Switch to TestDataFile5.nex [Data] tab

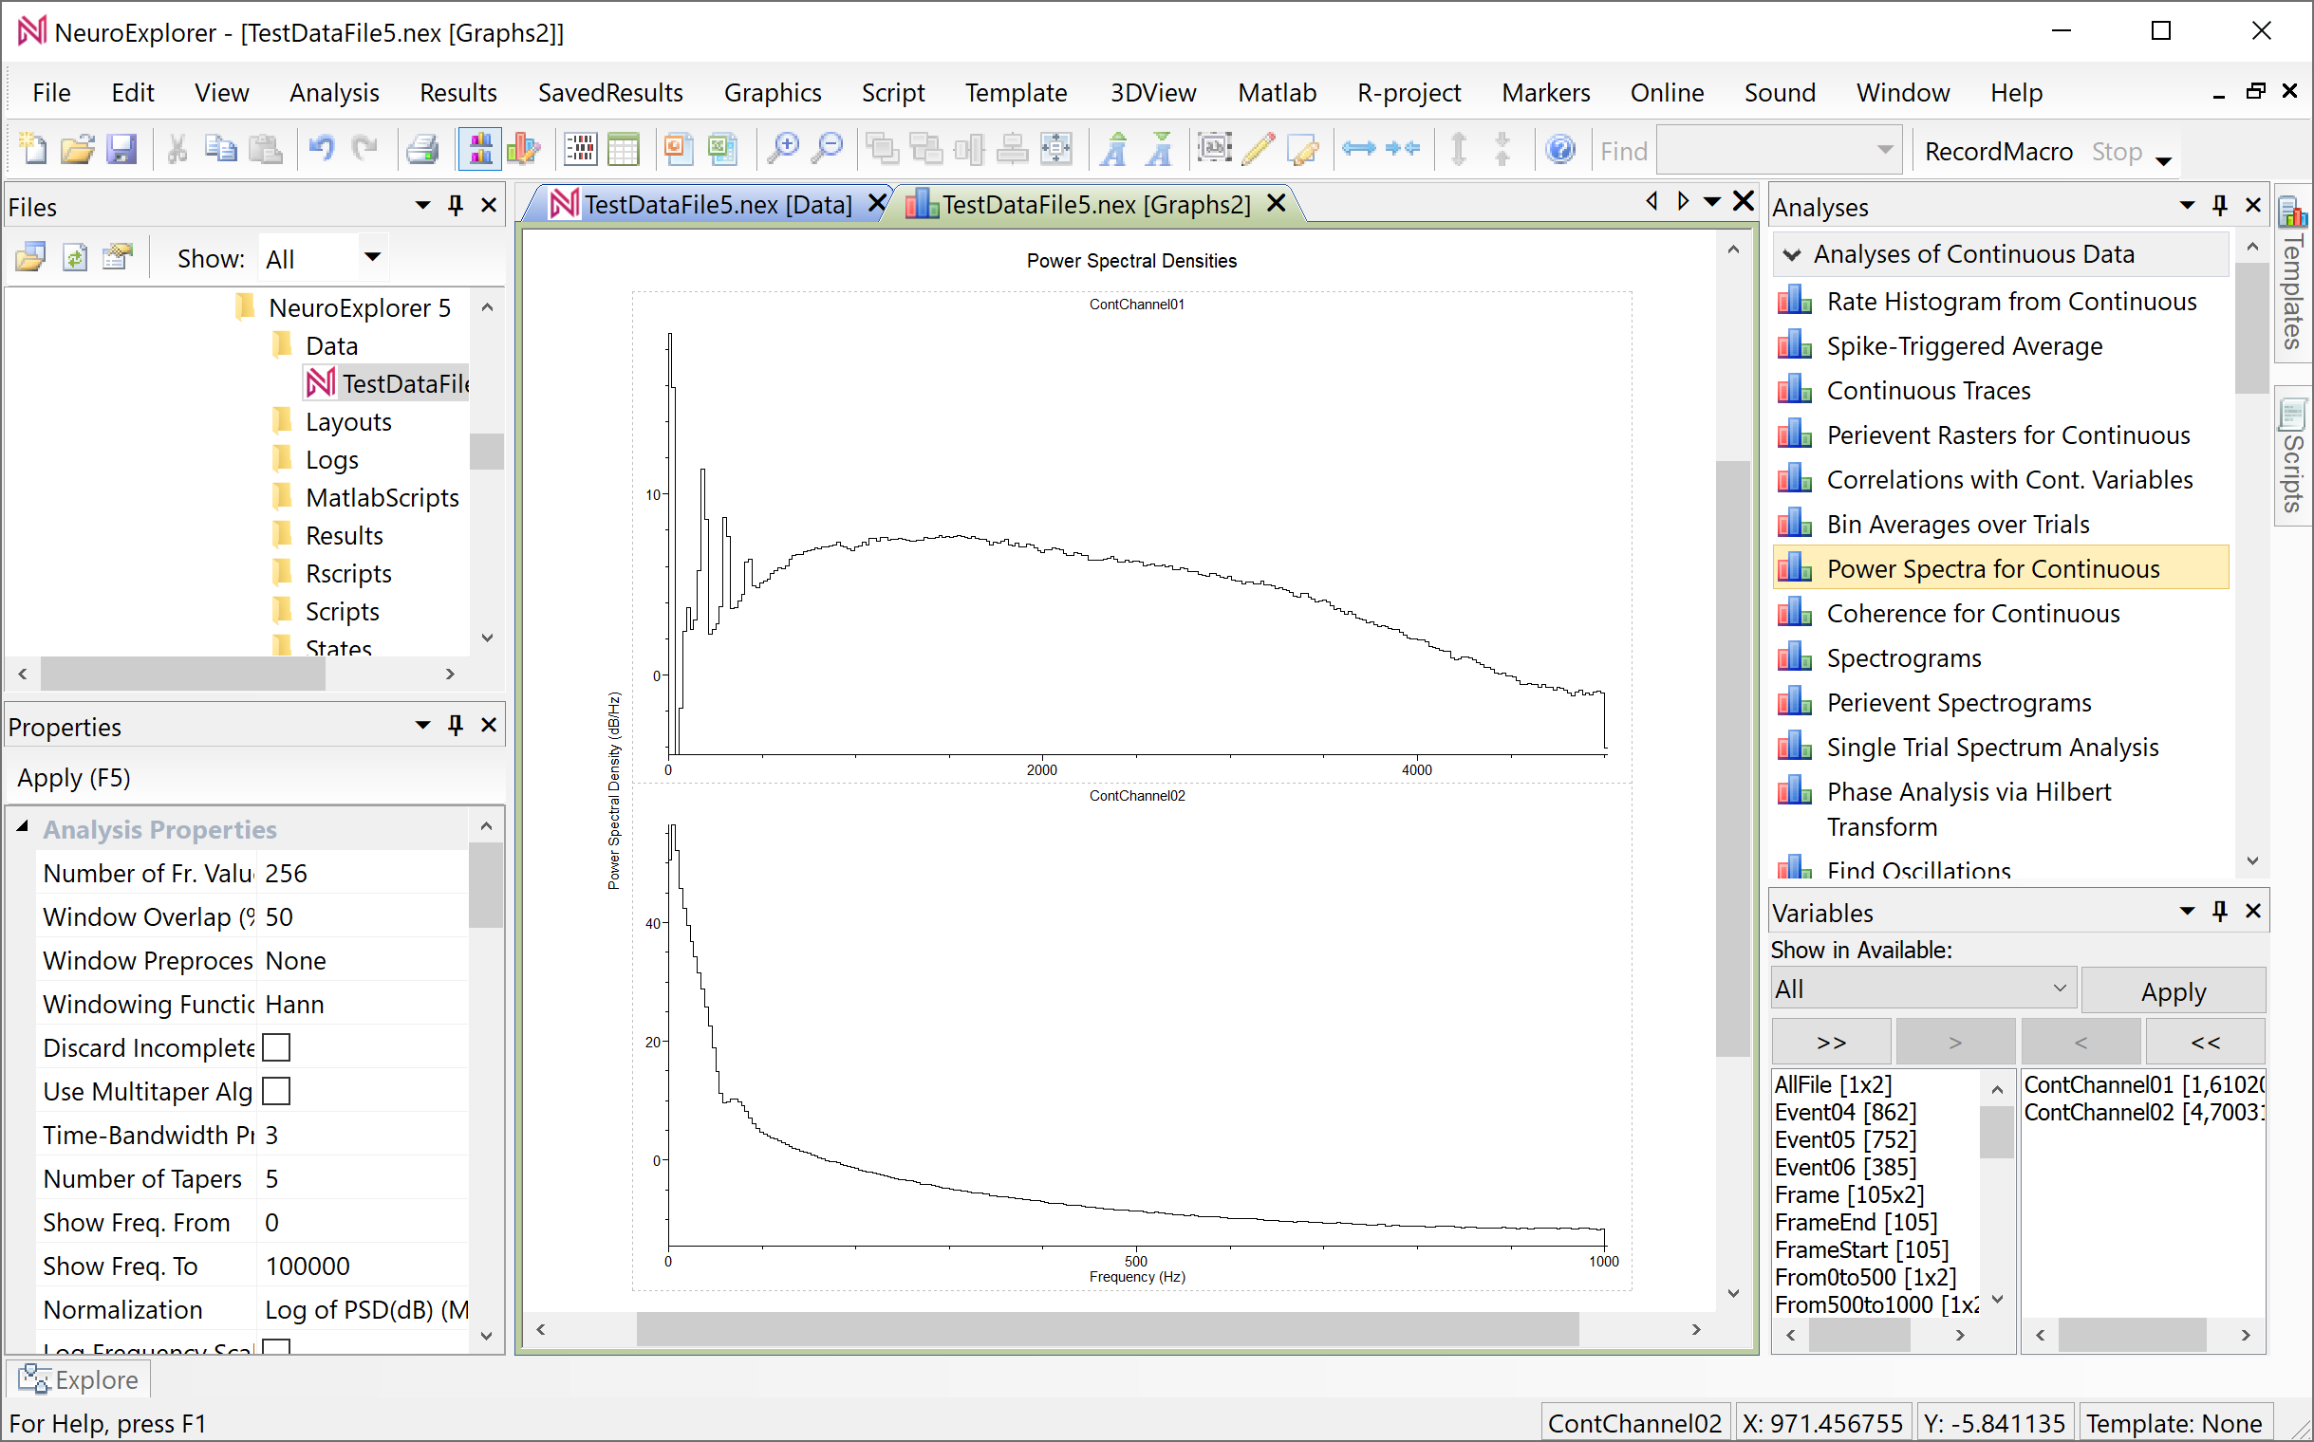(716, 204)
